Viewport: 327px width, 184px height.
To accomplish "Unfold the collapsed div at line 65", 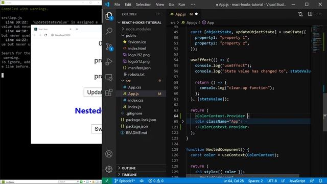I will coord(183,121).
